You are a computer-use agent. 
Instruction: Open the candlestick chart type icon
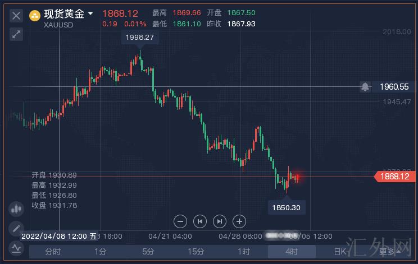point(16,209)
